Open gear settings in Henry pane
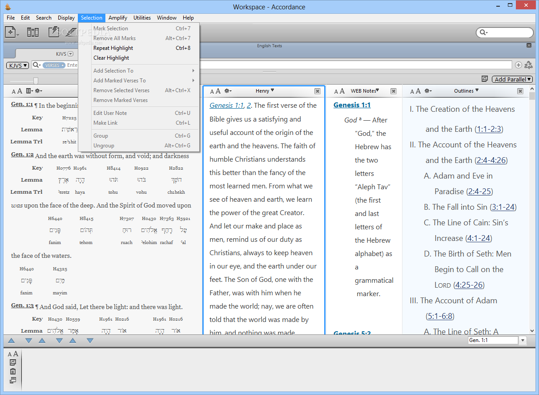539x395 pixels. coord(228,91)
